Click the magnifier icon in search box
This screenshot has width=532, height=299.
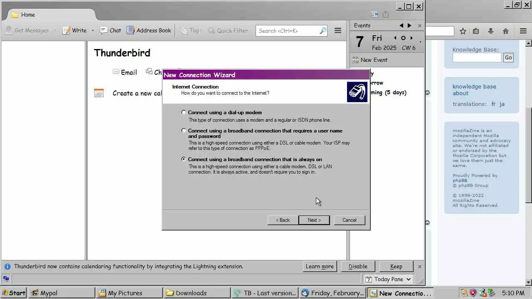click(x=323, y=31)
